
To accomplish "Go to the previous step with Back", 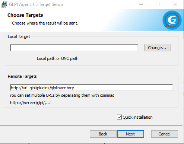I will click(x=103, y=134).
